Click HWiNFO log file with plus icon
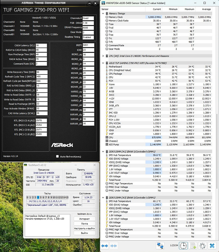 193,246
